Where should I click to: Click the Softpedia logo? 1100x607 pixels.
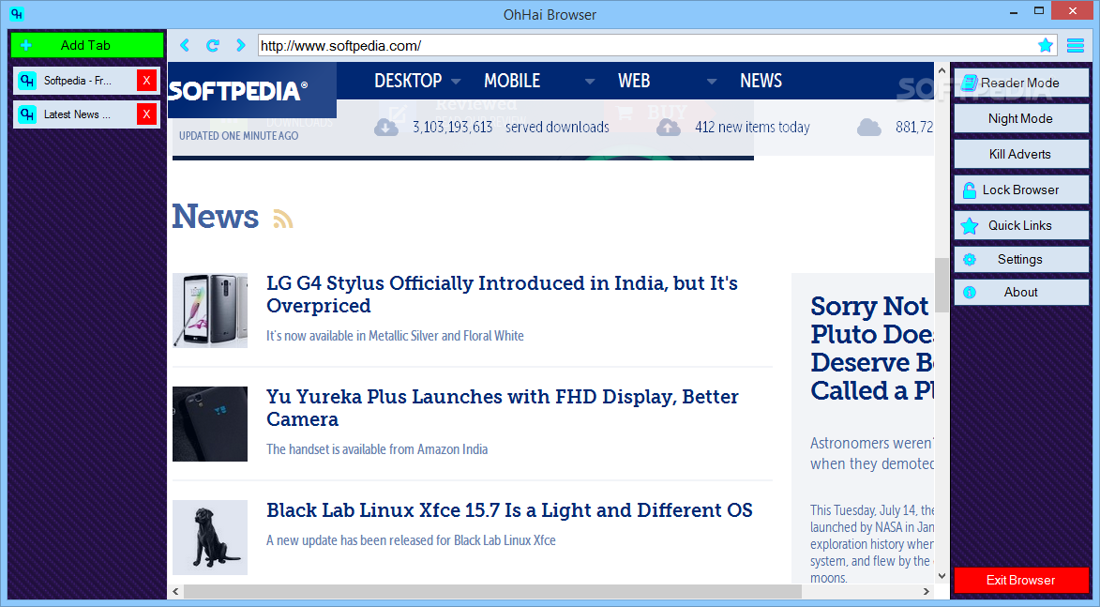pyautogui.click(x=237, y=90)
